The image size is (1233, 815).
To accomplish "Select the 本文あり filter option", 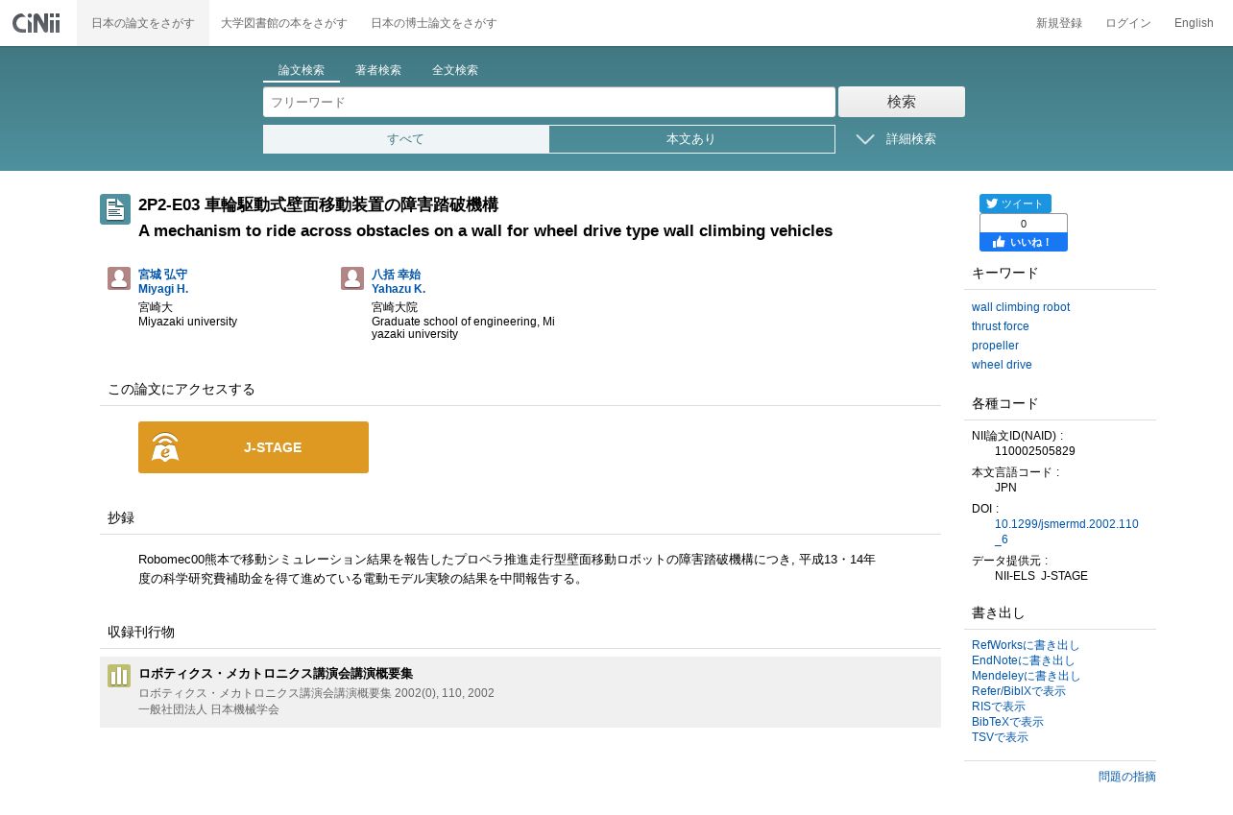I will point(691,139).
